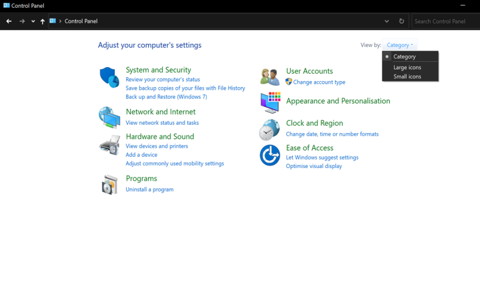Click the Network and Internet heading

[x=161, y=112]
